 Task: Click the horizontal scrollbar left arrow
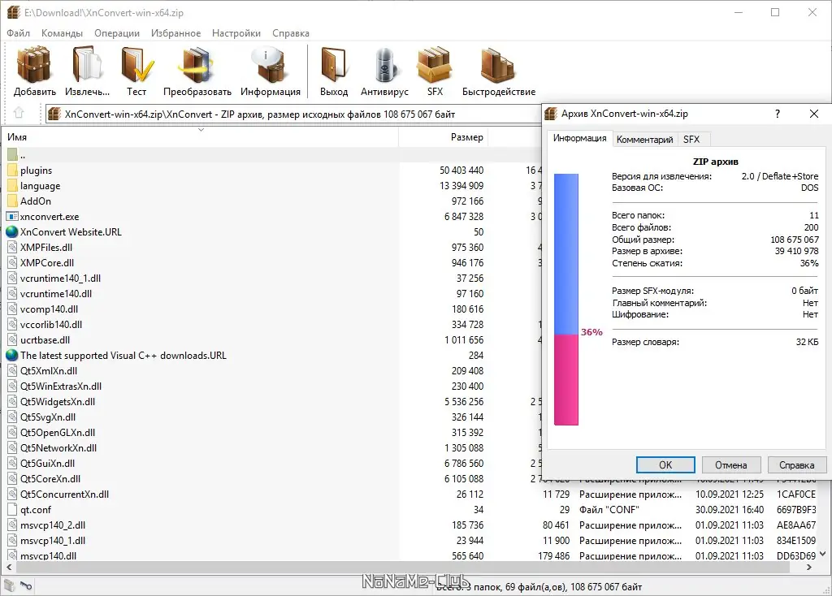9,567
